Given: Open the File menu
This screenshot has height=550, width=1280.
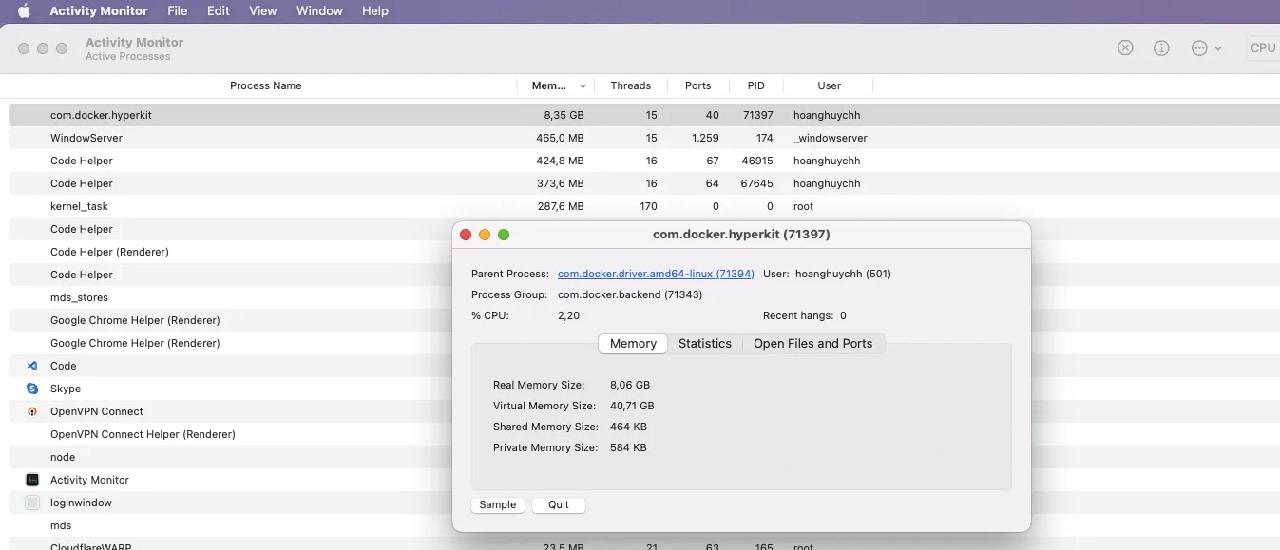Looking at the screenshot, I should (177, 11).
